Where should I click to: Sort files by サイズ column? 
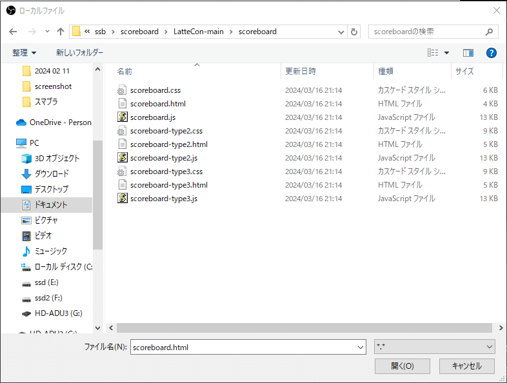coord(464,72)
